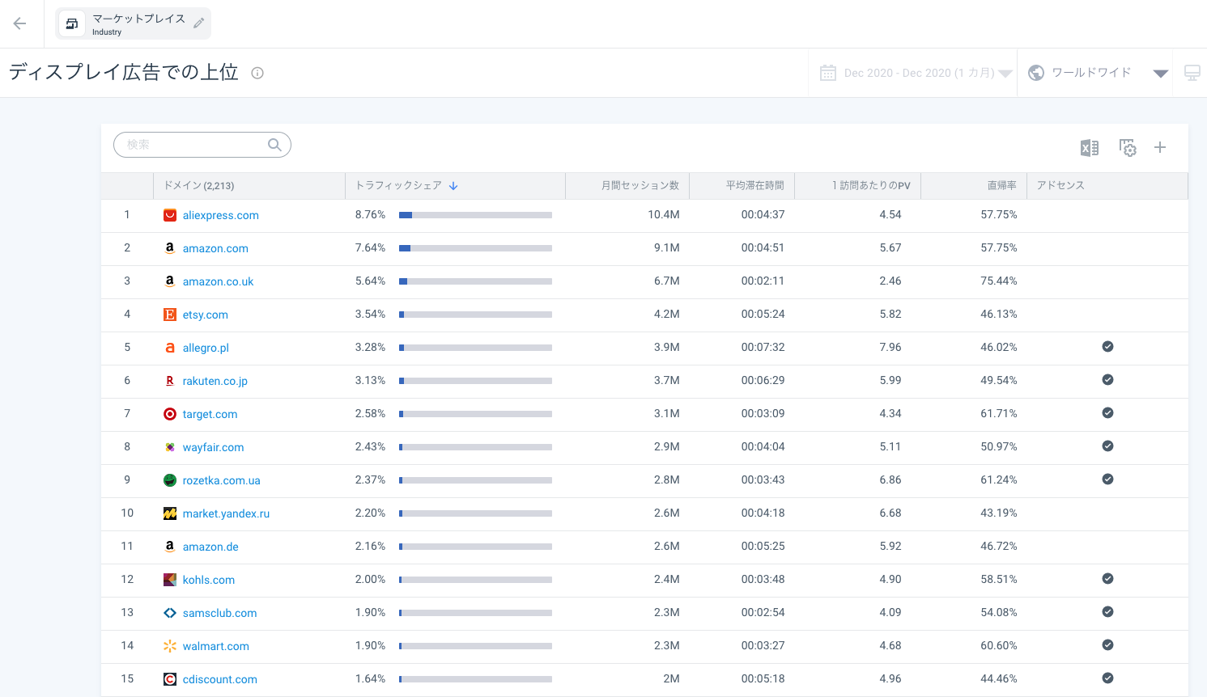Screen dimensions: 1207x697
Task: Click the rakuten.co.jp favicon
Action: point(170,381)
